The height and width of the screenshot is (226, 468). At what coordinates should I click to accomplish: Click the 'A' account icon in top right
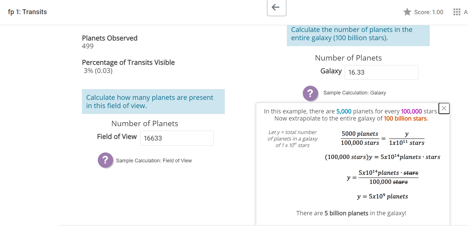[466, 12]
